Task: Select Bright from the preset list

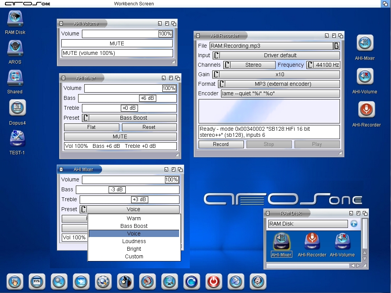Action: [134, 249]
